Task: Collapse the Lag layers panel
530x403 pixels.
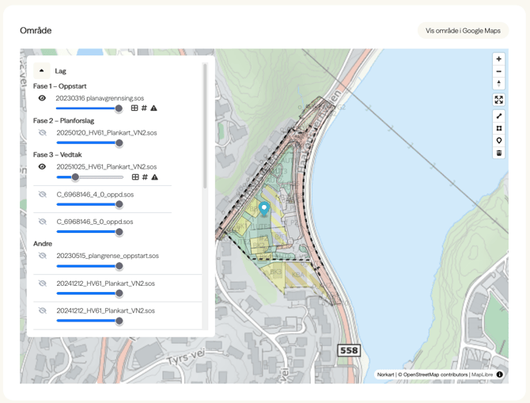Action: (42, 70)
